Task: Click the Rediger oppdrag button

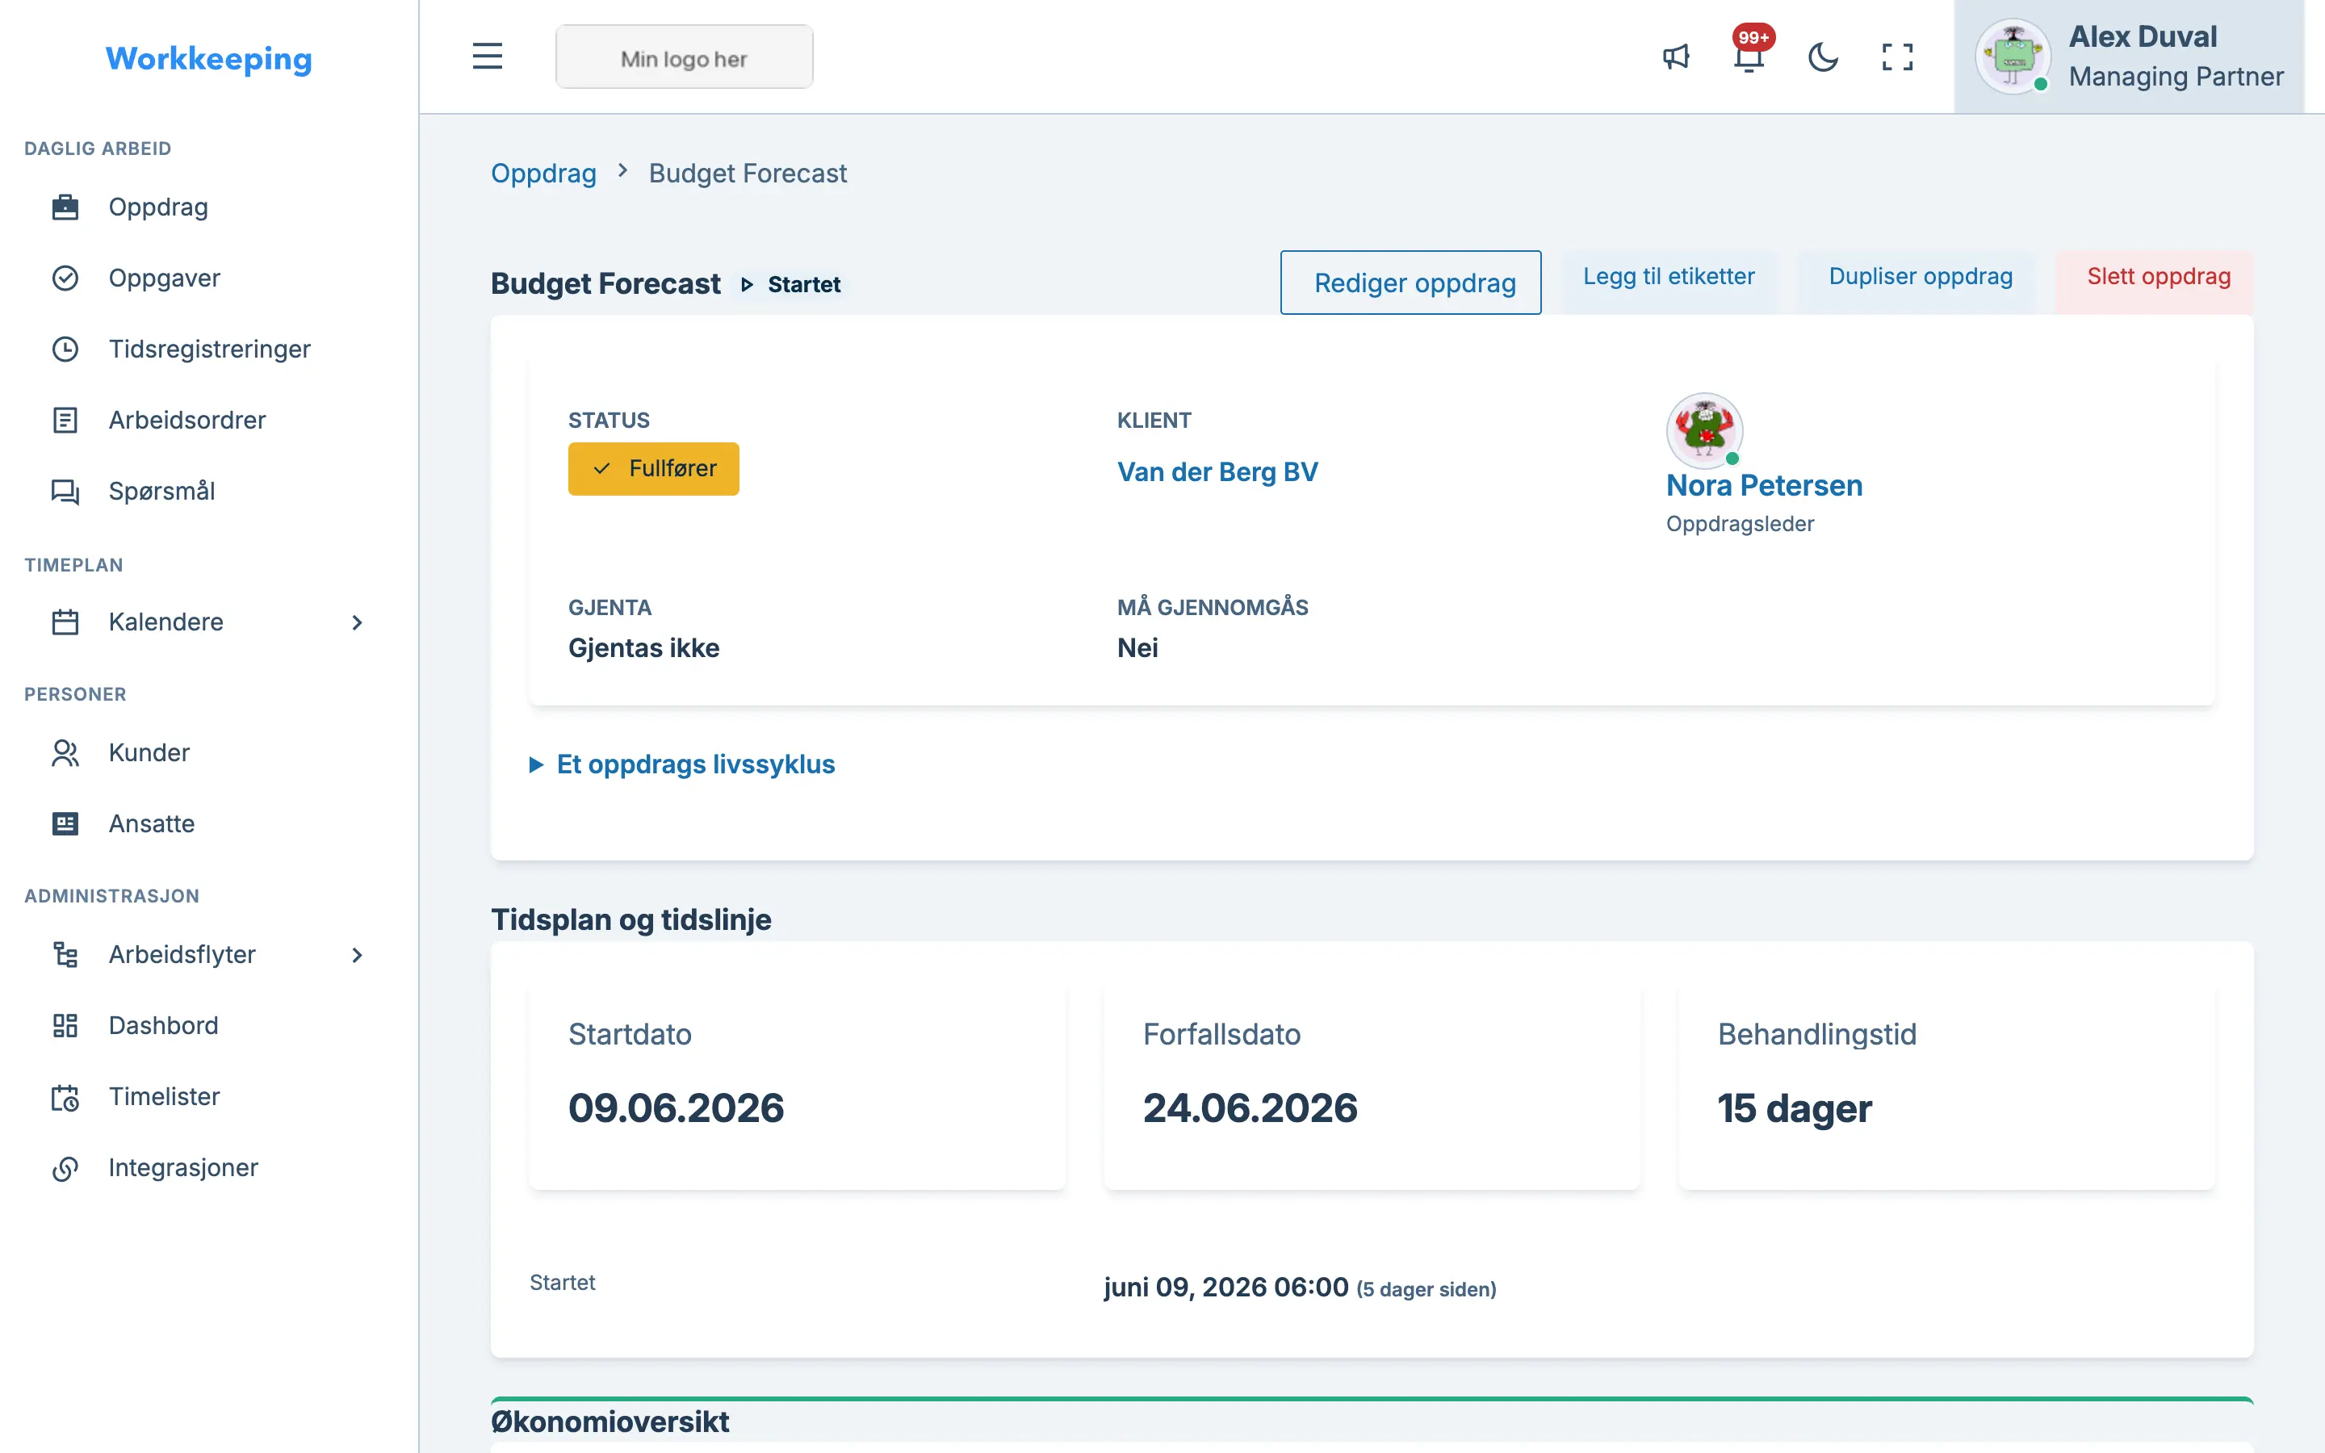Action: (1410, 283)
